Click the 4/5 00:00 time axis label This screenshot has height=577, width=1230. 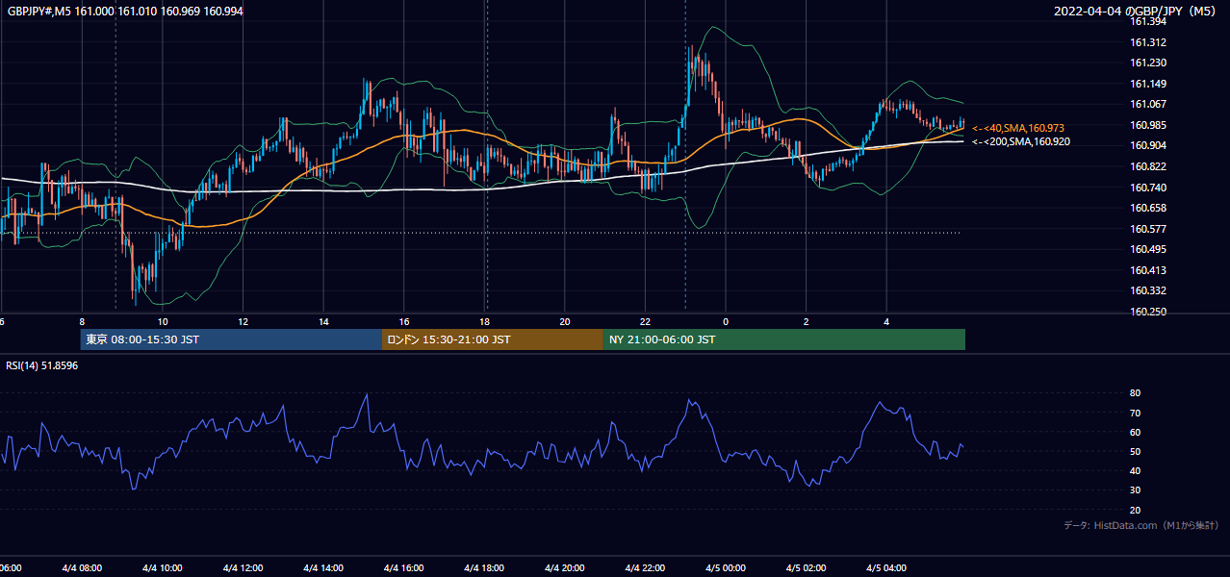tap(726, 568)
